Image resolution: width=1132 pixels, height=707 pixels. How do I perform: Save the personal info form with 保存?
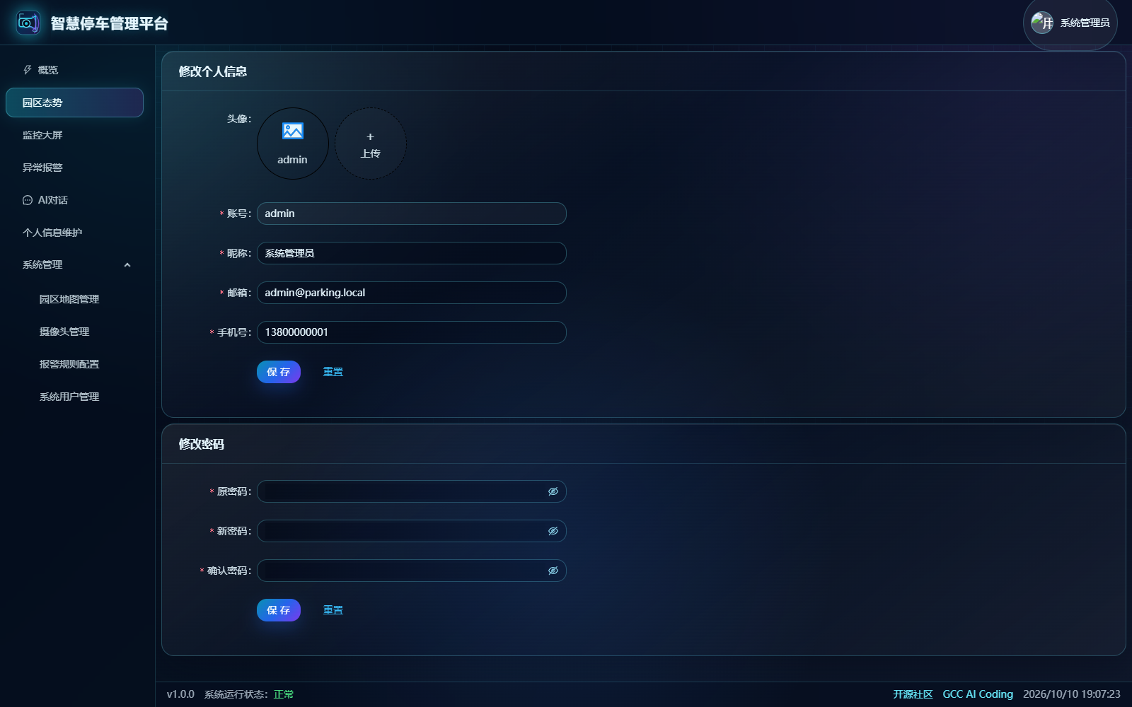point(279,372)
